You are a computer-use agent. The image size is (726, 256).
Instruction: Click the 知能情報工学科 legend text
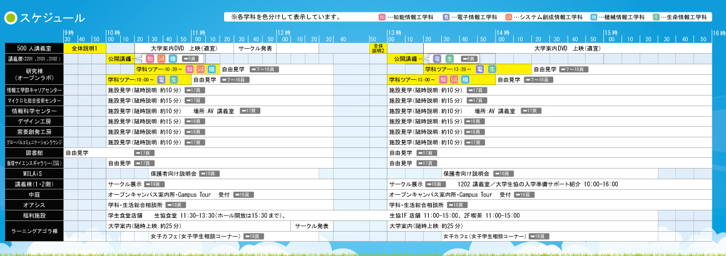412,17
